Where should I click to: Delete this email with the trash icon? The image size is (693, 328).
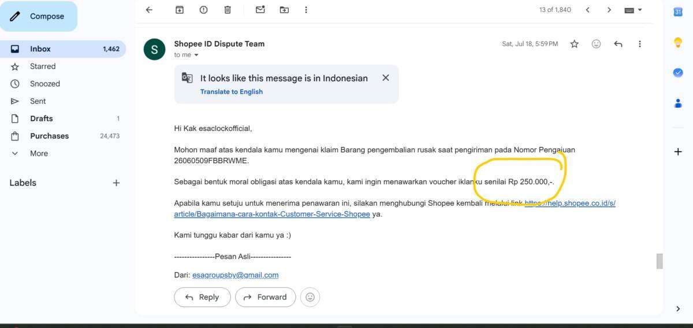pos(228,10)
